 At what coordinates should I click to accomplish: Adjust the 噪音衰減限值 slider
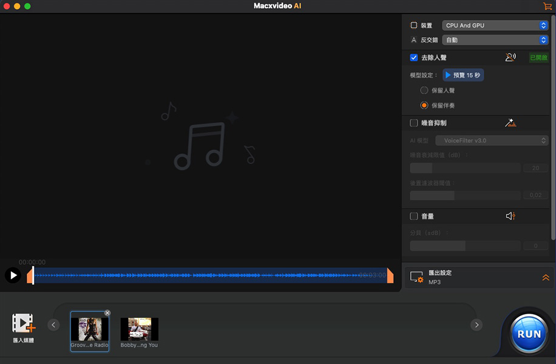(x=465, y=168)
